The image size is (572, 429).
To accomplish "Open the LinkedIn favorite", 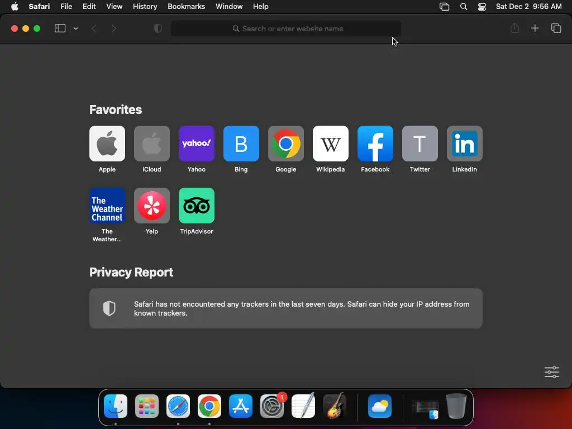I will tap(464, 144).
